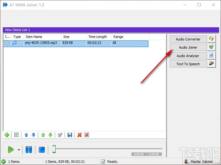Move item to top with blue up arrow

coord(26,135)
